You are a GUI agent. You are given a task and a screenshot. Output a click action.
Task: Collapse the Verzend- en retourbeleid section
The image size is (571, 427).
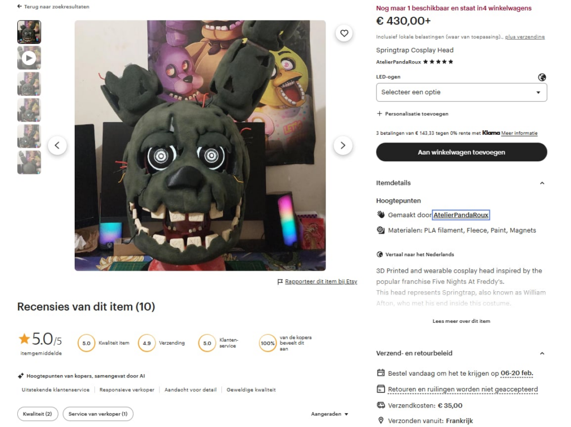point(542,353)
